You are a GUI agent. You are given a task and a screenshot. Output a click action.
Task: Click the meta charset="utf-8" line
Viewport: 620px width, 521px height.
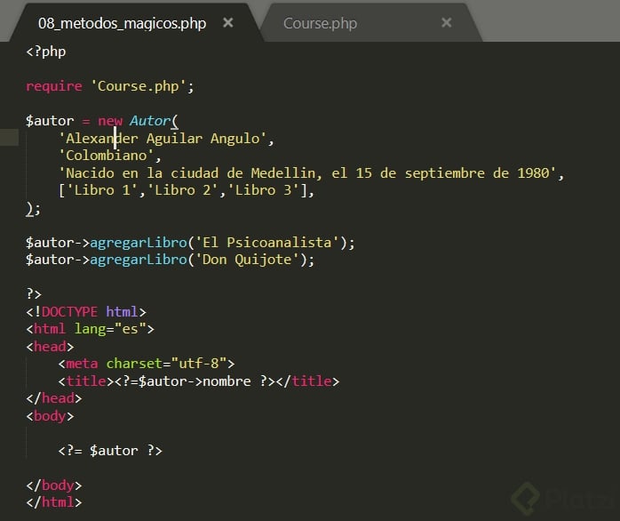click(147, 364)
